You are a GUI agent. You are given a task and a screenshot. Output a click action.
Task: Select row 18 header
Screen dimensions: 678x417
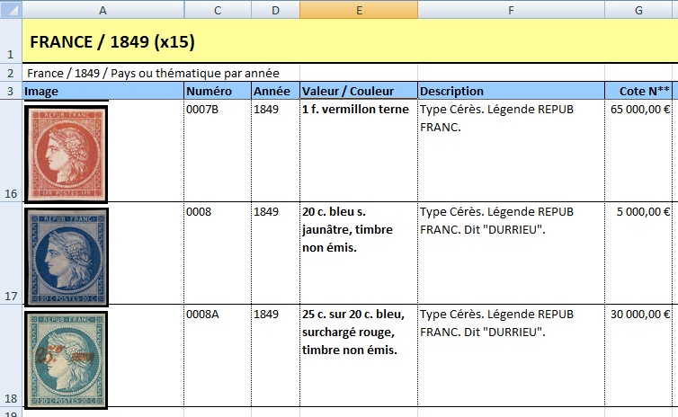(x=11, y=356)
